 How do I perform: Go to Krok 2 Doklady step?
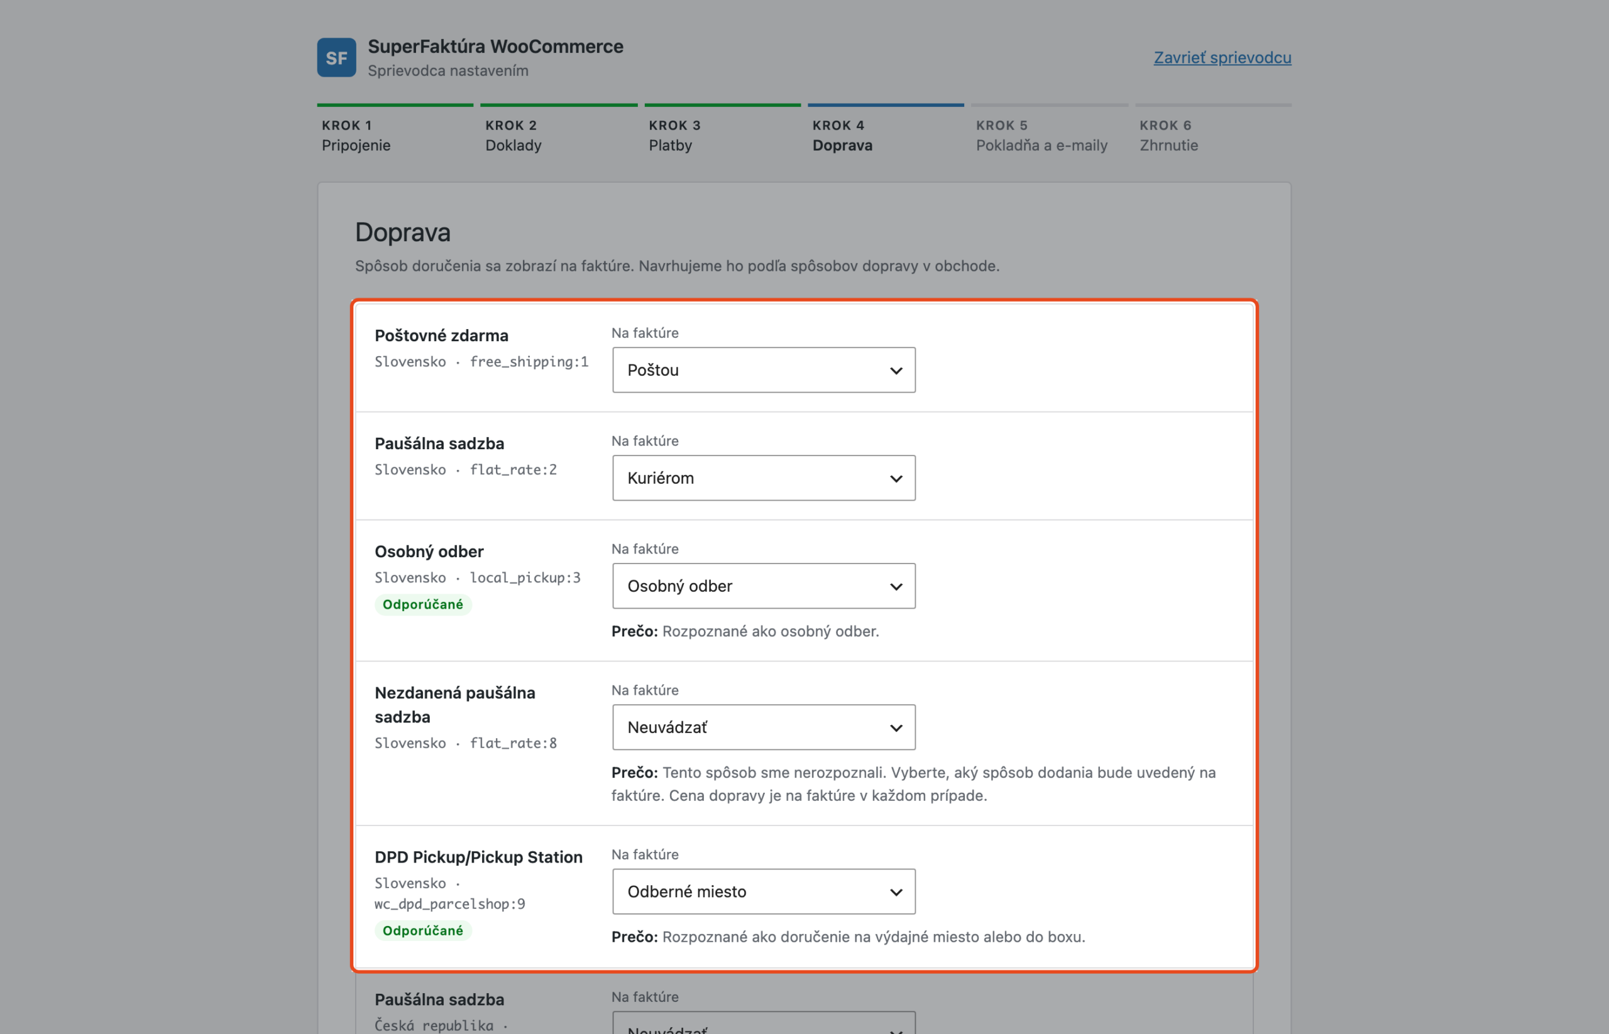558,130
